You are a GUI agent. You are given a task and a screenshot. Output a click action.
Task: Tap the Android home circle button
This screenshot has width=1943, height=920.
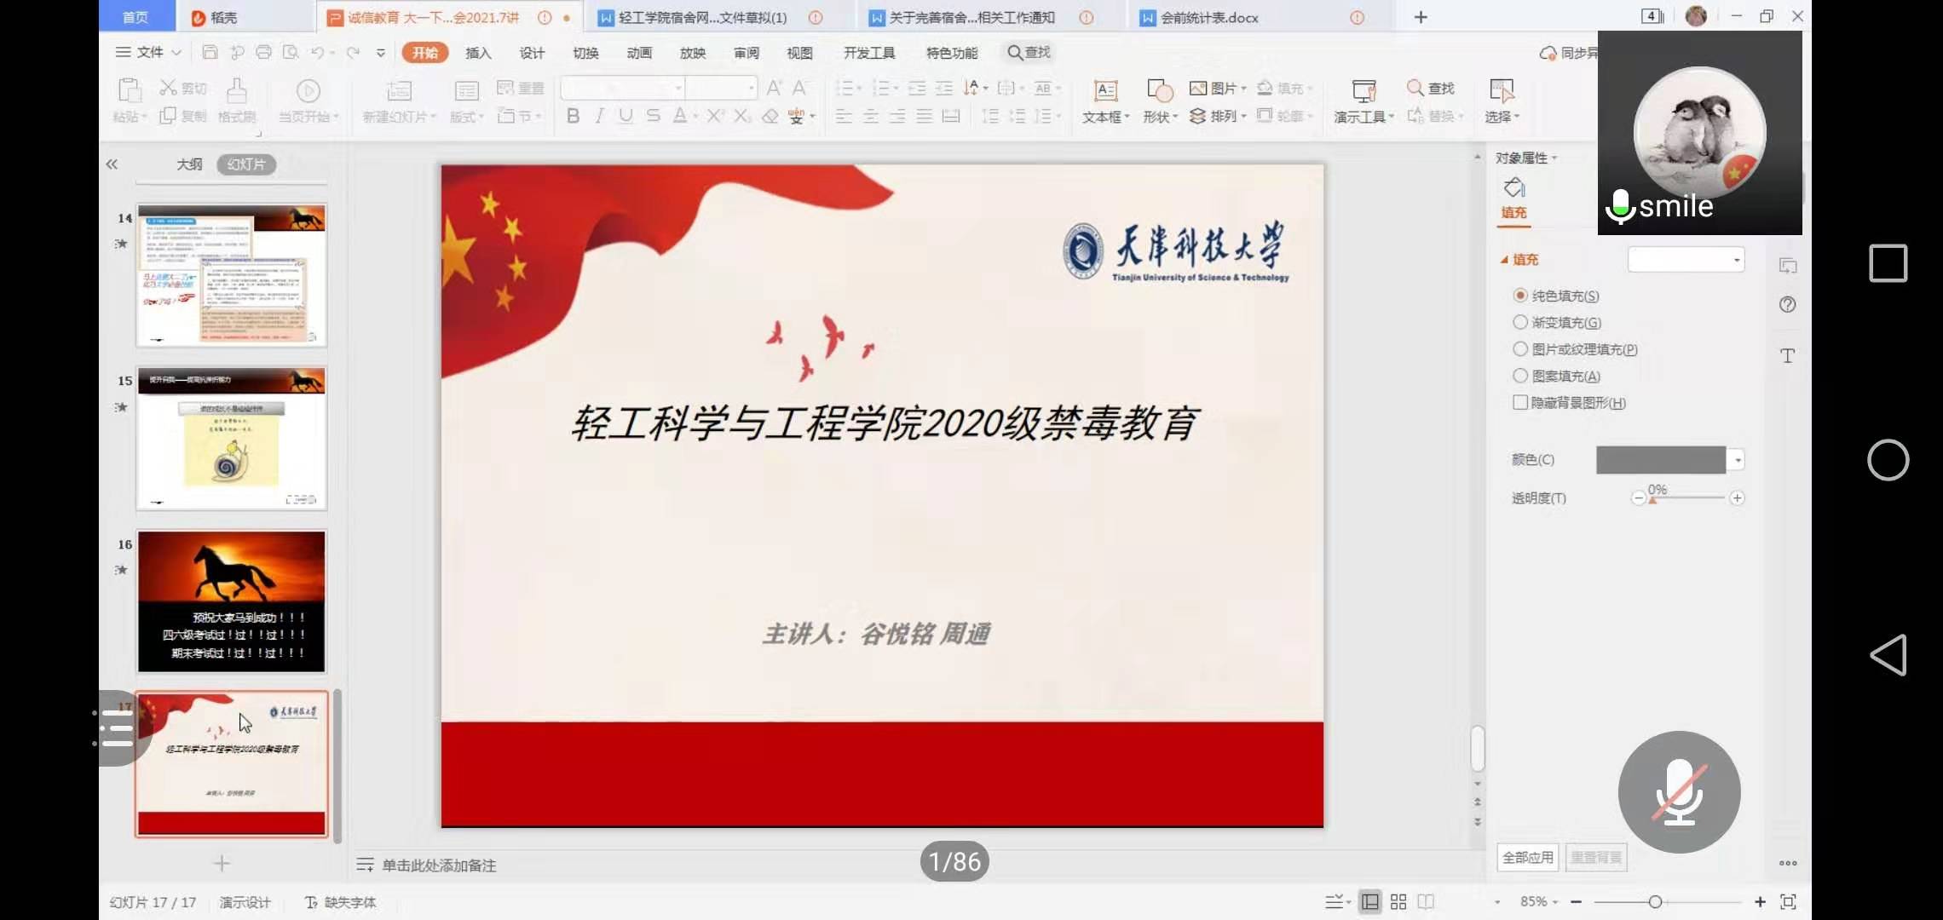1888,460
